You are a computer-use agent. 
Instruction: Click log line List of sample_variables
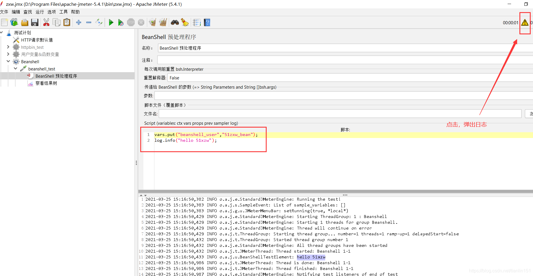[245, 205]
